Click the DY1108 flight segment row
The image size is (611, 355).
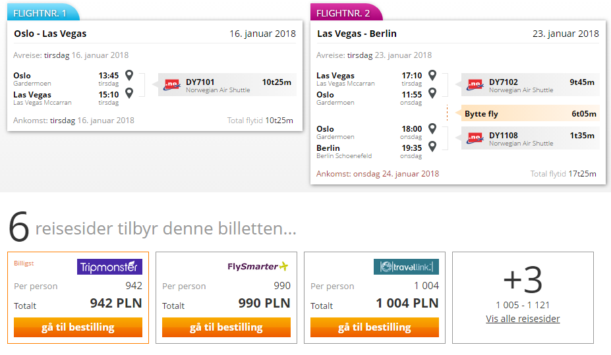(x=531, y=138)
